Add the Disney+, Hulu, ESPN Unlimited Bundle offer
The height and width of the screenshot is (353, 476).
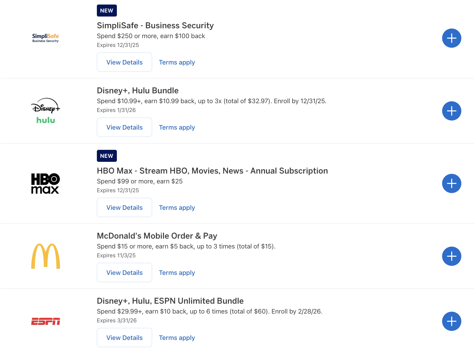point(451,321)
